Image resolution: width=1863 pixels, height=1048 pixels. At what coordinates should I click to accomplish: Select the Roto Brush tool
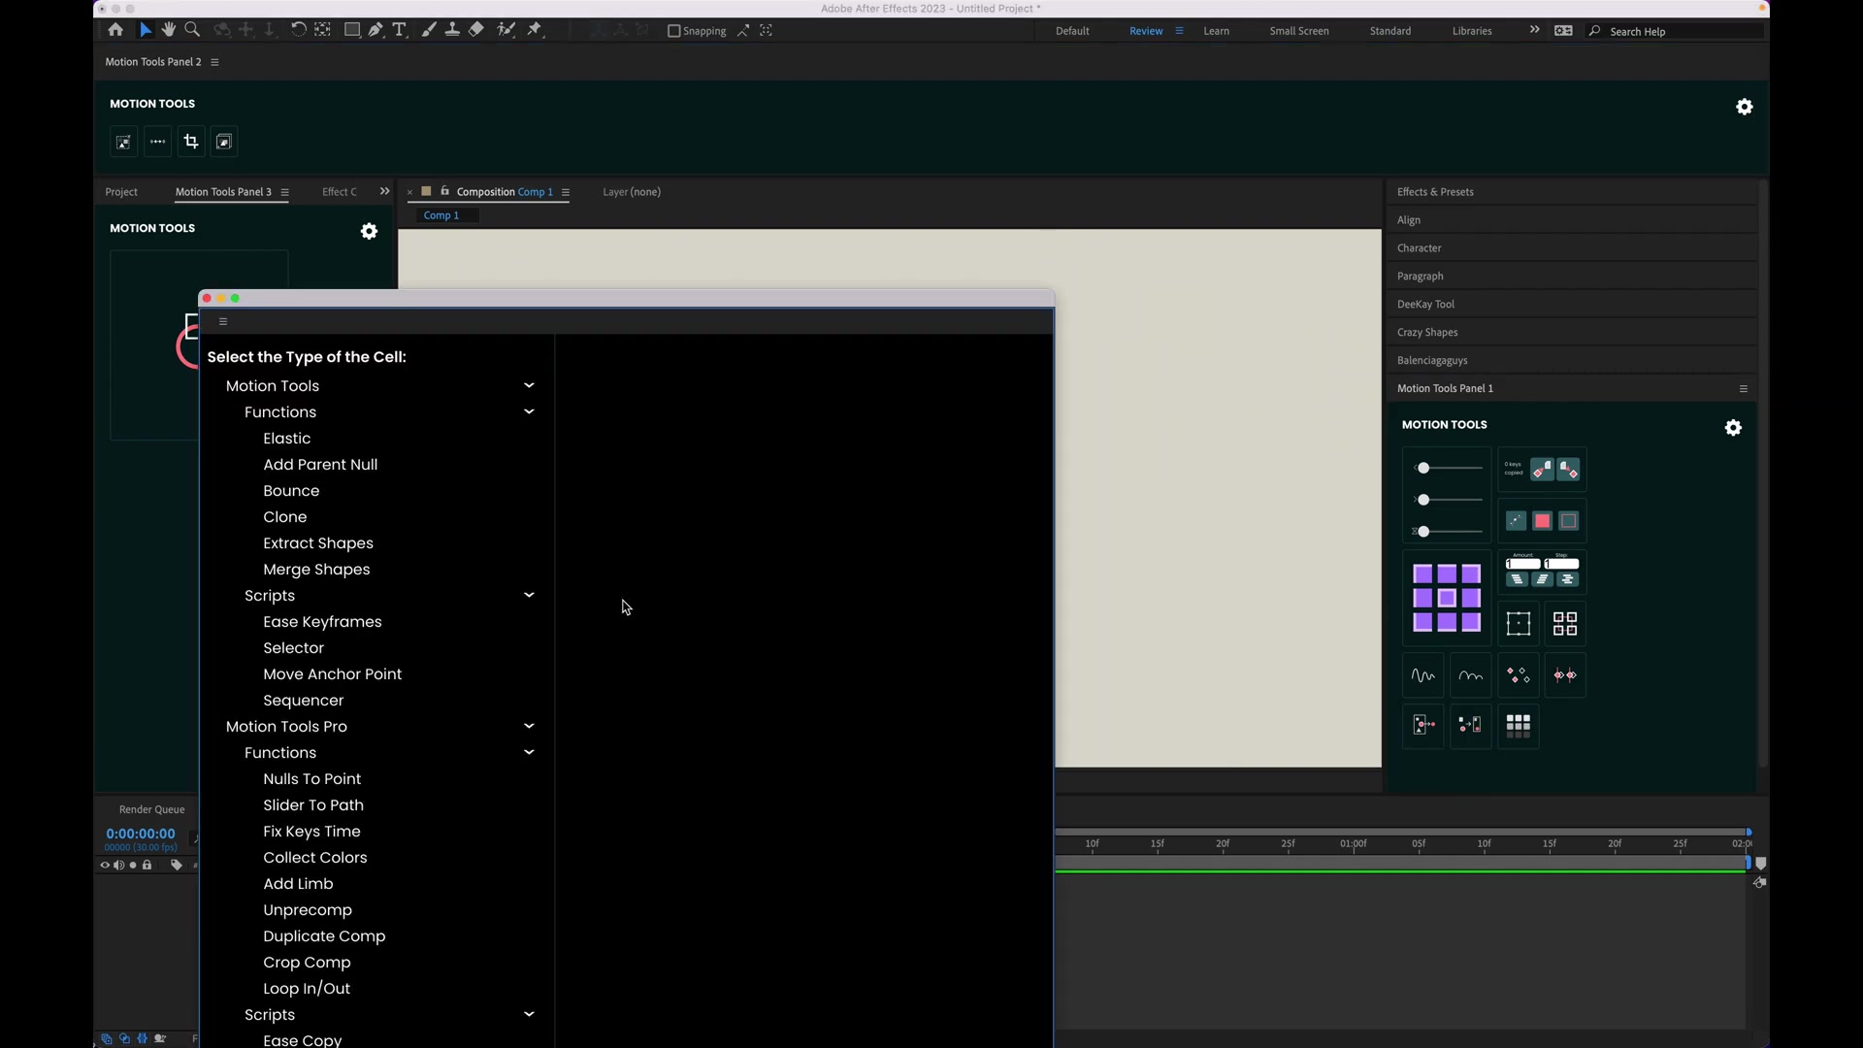506,30
